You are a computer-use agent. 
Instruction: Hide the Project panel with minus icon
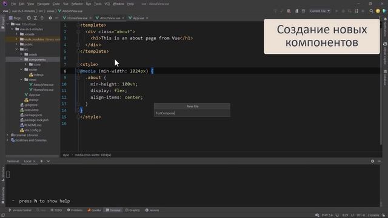coord(56,18)
